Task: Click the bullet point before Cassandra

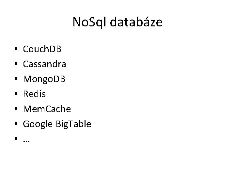Action: (x=16, y=64)
